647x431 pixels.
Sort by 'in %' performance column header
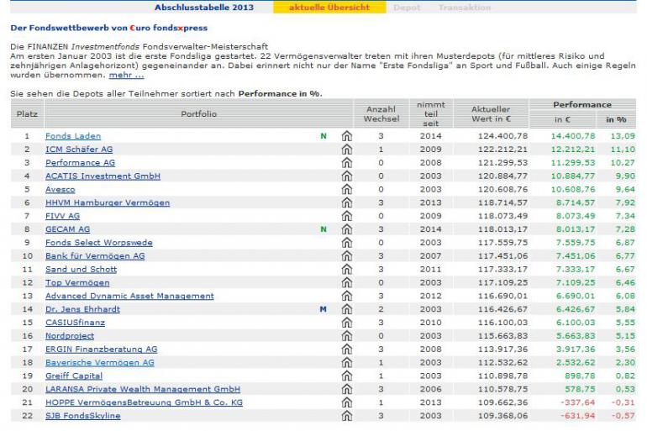616,120
